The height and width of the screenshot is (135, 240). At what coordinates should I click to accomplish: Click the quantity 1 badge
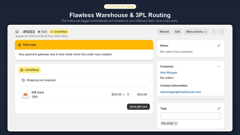(128, 94)
